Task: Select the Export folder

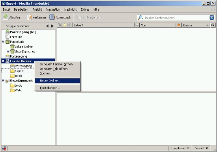Action: click(x=19, y=71)
